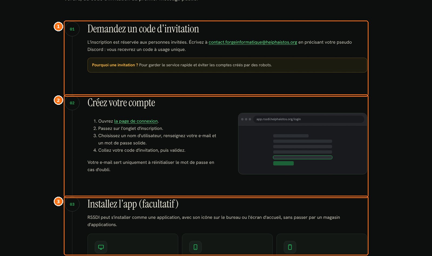The image size is (432, 256).
Task: Click the smartphone icon in the last install card
Action: point(290,247)
